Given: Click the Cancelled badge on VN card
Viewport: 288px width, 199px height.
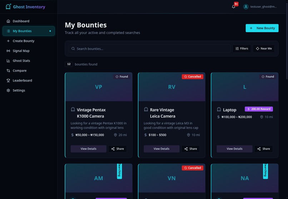Looking at the screenshot, I should tap(193, 168).
